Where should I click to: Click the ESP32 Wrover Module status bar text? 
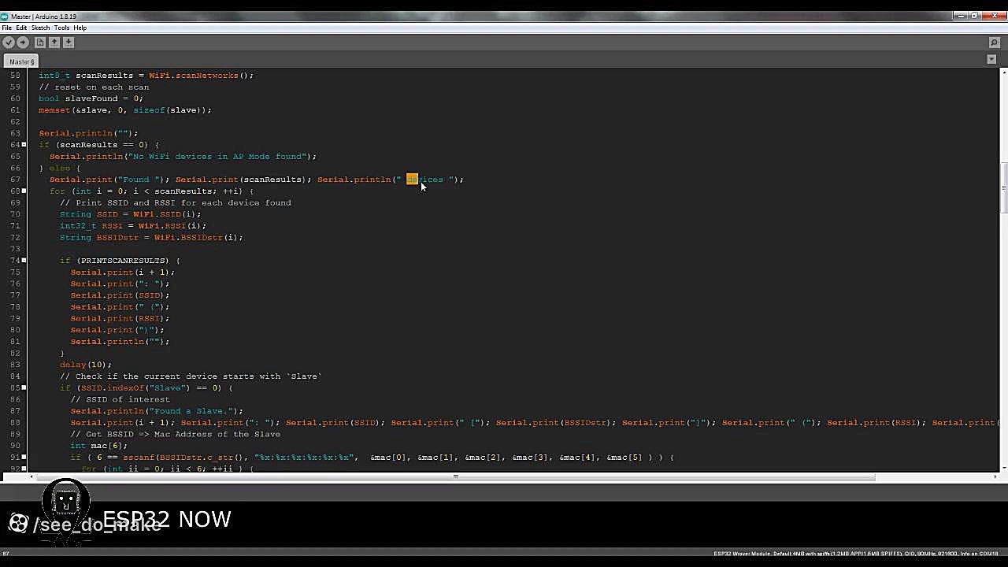click(x=856, y=554)
